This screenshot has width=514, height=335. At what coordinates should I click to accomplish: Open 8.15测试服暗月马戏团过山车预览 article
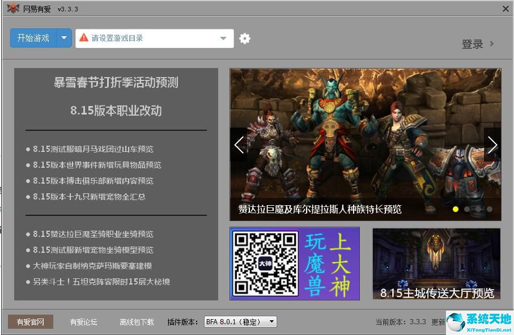(93, 149)
